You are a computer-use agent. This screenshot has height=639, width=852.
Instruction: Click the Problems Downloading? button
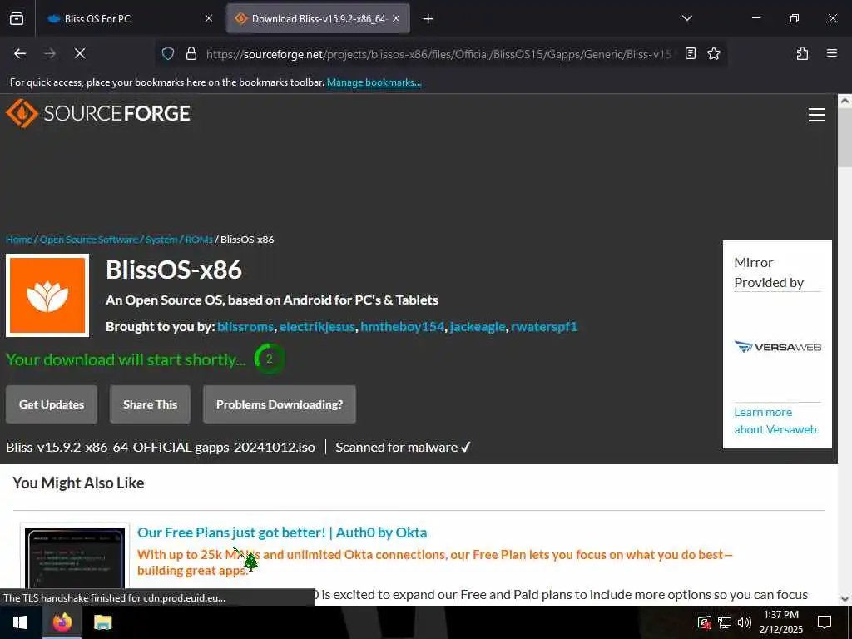(x=280, y=404)
